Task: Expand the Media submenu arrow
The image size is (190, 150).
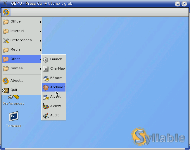Action: point(40,50)
